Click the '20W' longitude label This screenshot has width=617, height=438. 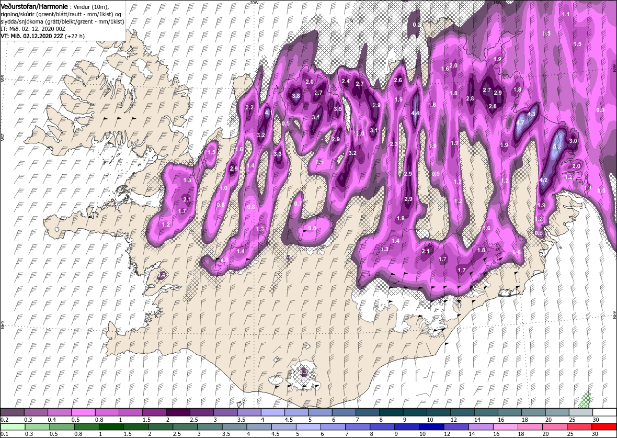[x=255, y=3]
